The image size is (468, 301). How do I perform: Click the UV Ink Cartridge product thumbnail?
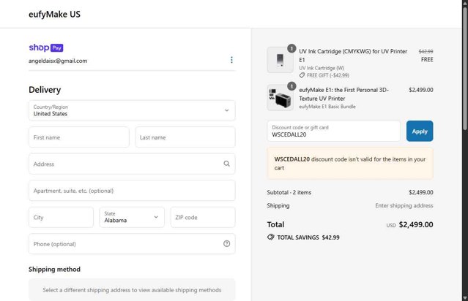280,60
